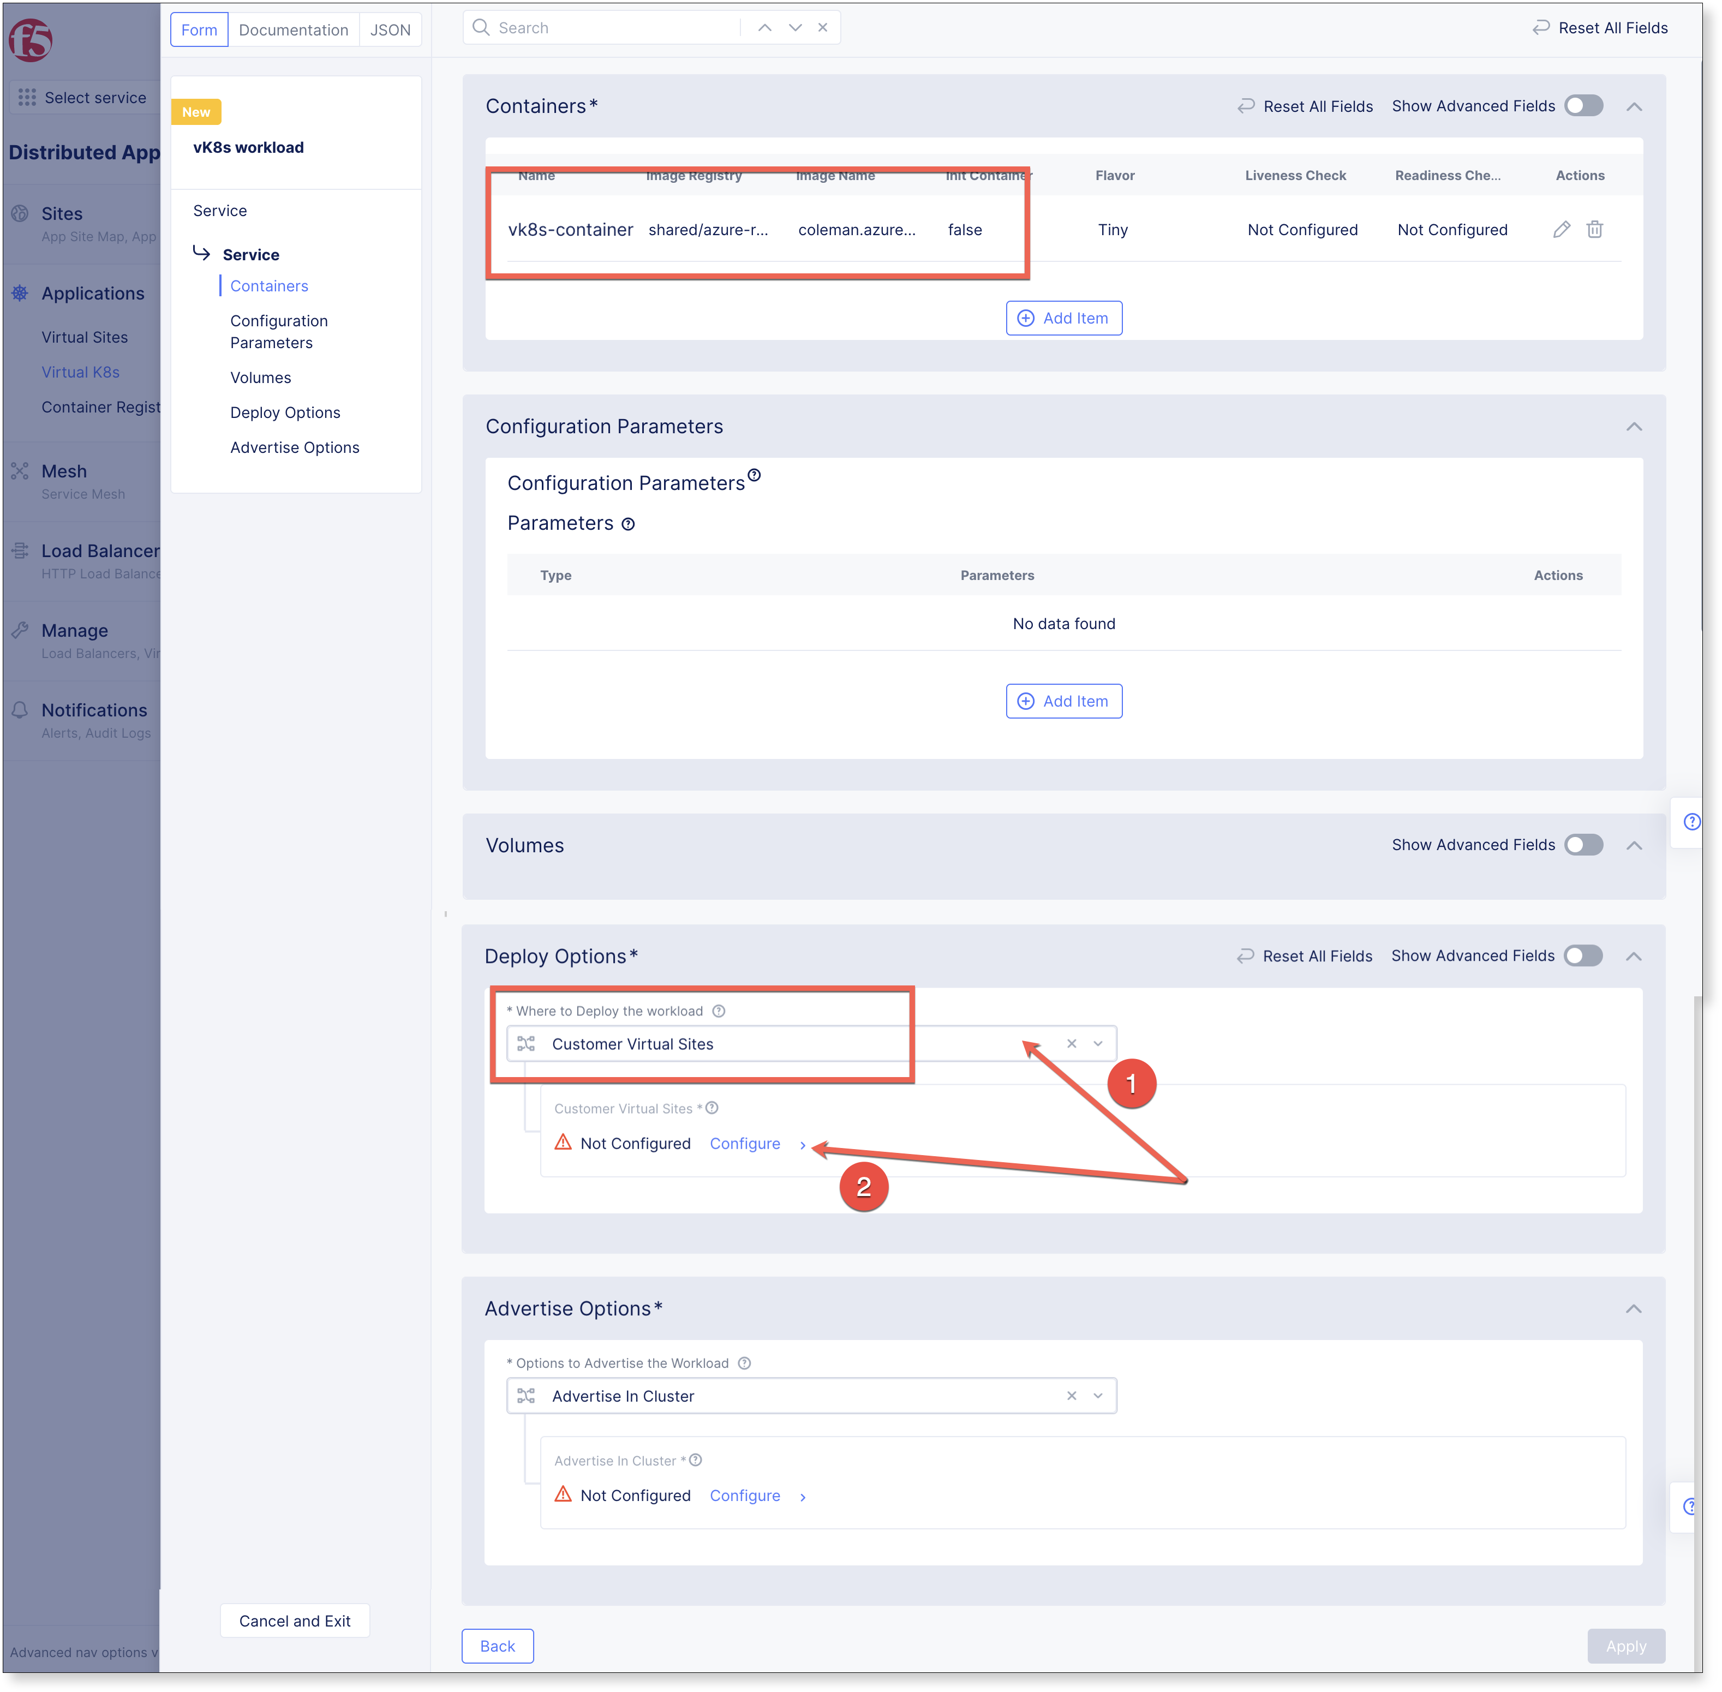
Task: Click the Apply button
Action: pyautogui.click(x=1626, y=1646)
